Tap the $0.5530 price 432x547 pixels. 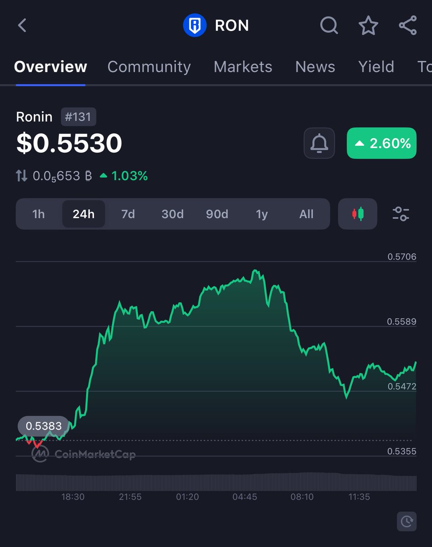(69, 143)
